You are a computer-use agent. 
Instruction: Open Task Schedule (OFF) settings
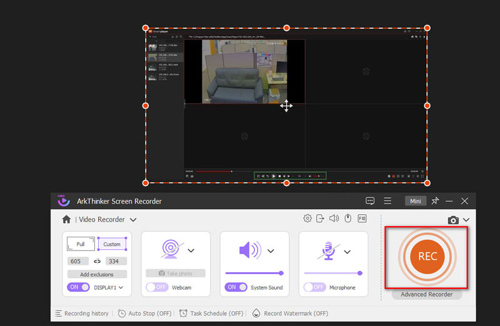(x=211, y=314)
